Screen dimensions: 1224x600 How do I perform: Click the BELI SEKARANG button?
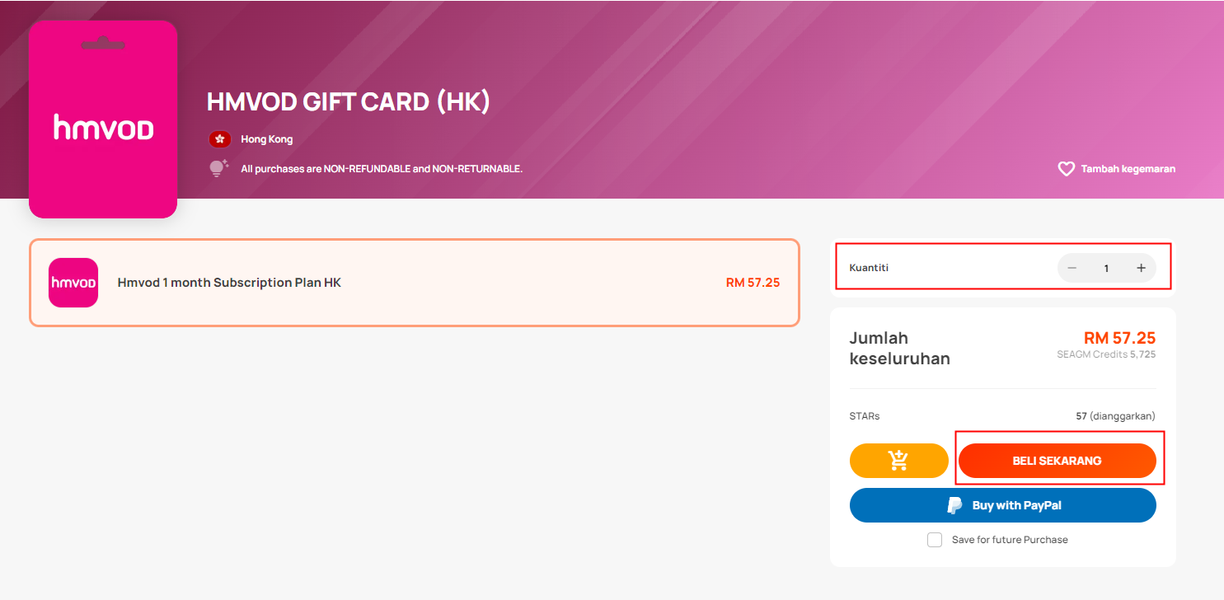pyautogui.click(x=1058, y=461)
